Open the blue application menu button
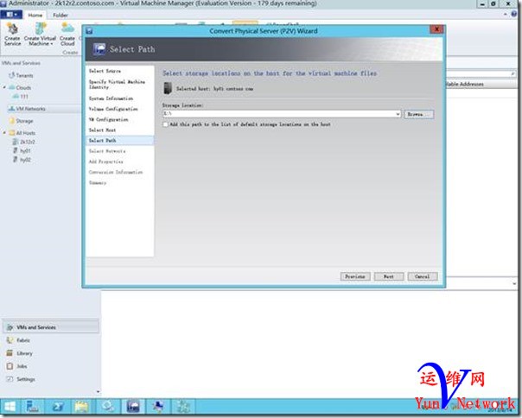522x418 pixels. point(11,15)
